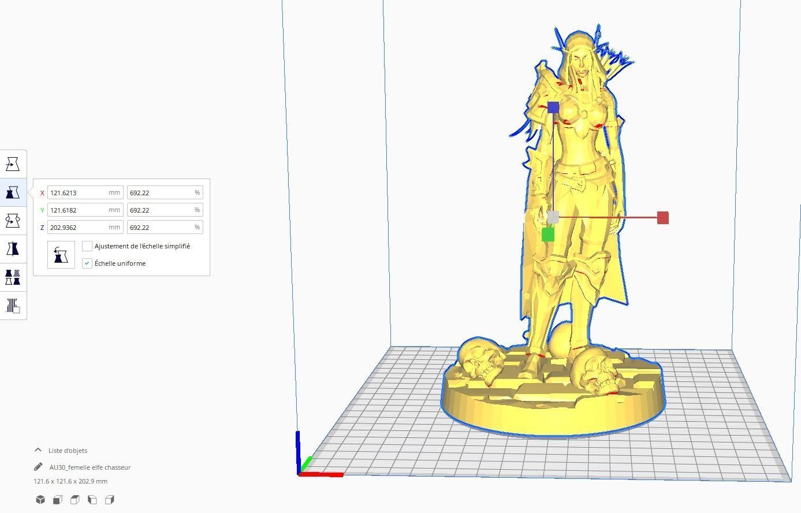Click the X scale percentage field

(165, 193)
